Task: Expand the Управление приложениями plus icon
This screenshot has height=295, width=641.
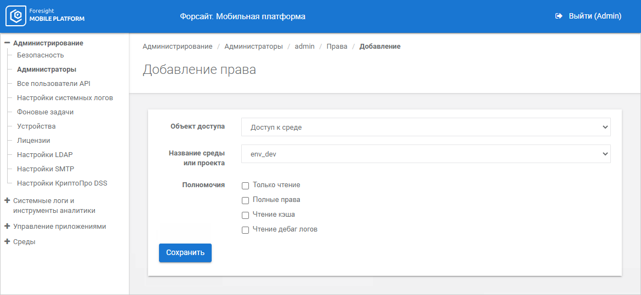Action: 7,226
